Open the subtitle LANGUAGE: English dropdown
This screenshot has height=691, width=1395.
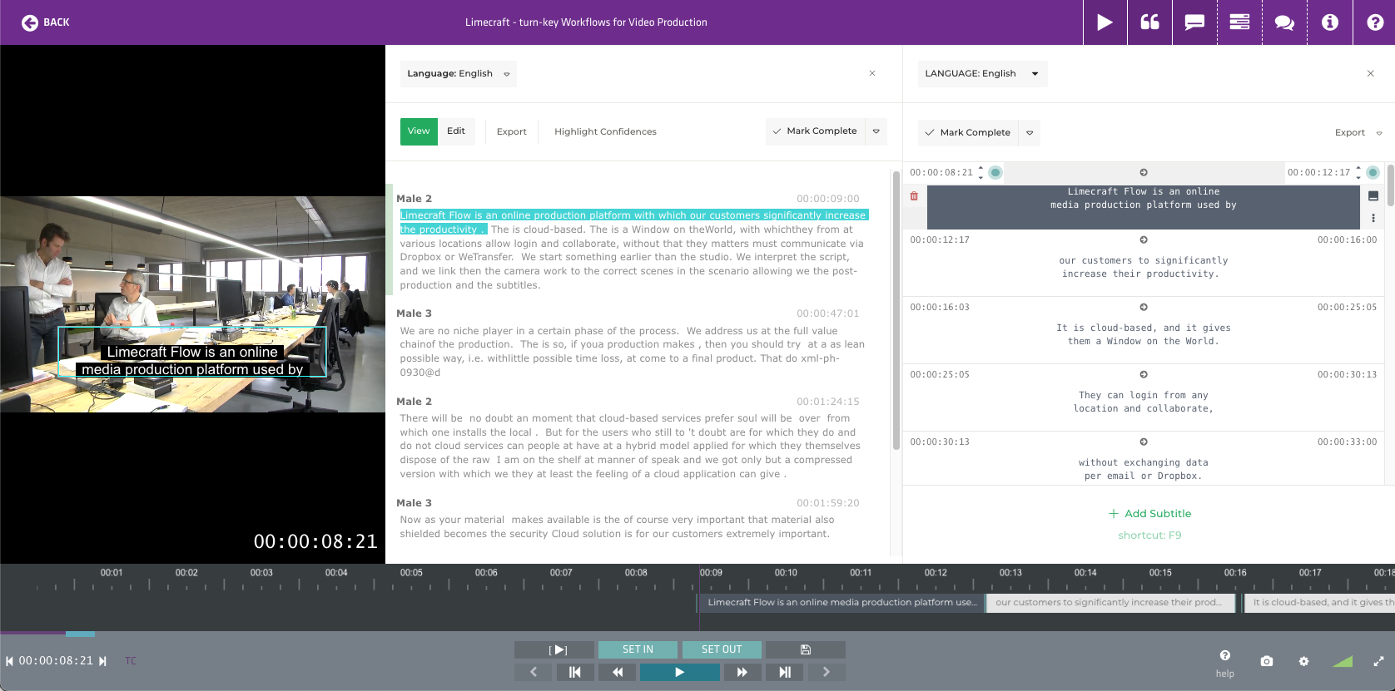(x=982, y=73)
